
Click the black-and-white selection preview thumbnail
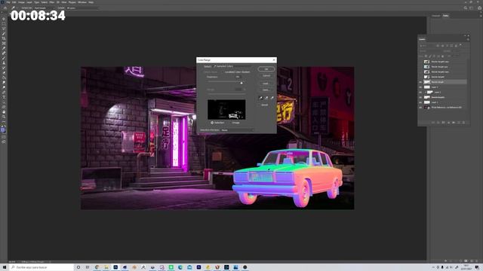(x=226, y=109)
